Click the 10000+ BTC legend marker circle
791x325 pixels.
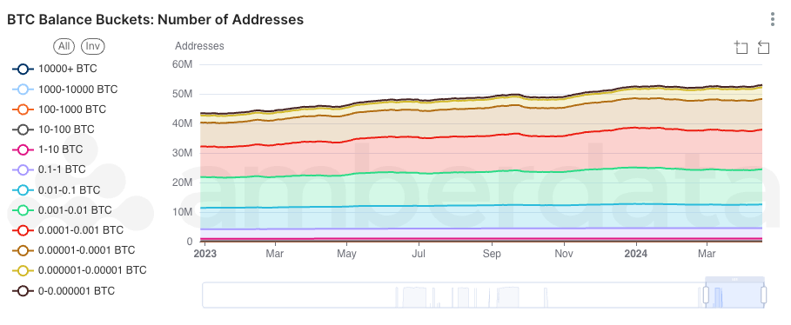pos(23,69)
